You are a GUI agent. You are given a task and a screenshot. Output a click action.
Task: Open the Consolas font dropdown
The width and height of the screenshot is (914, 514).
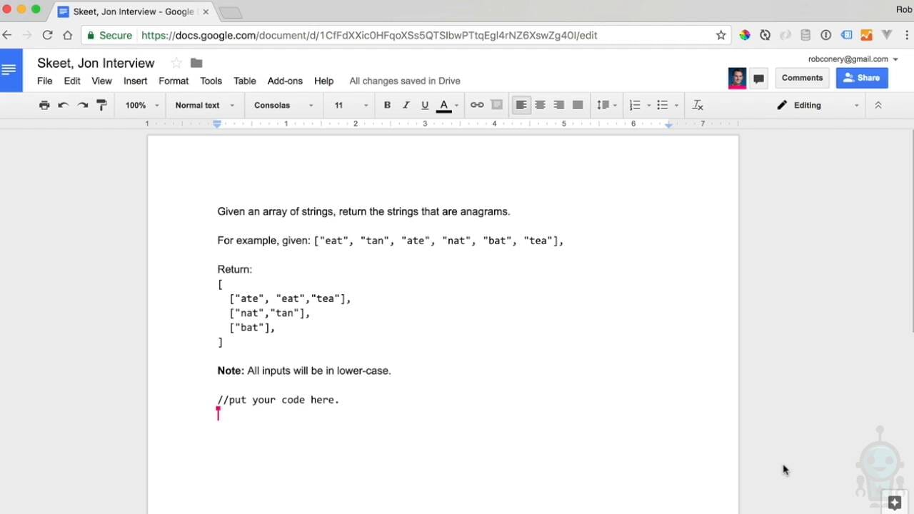click(x=283, y=105)
